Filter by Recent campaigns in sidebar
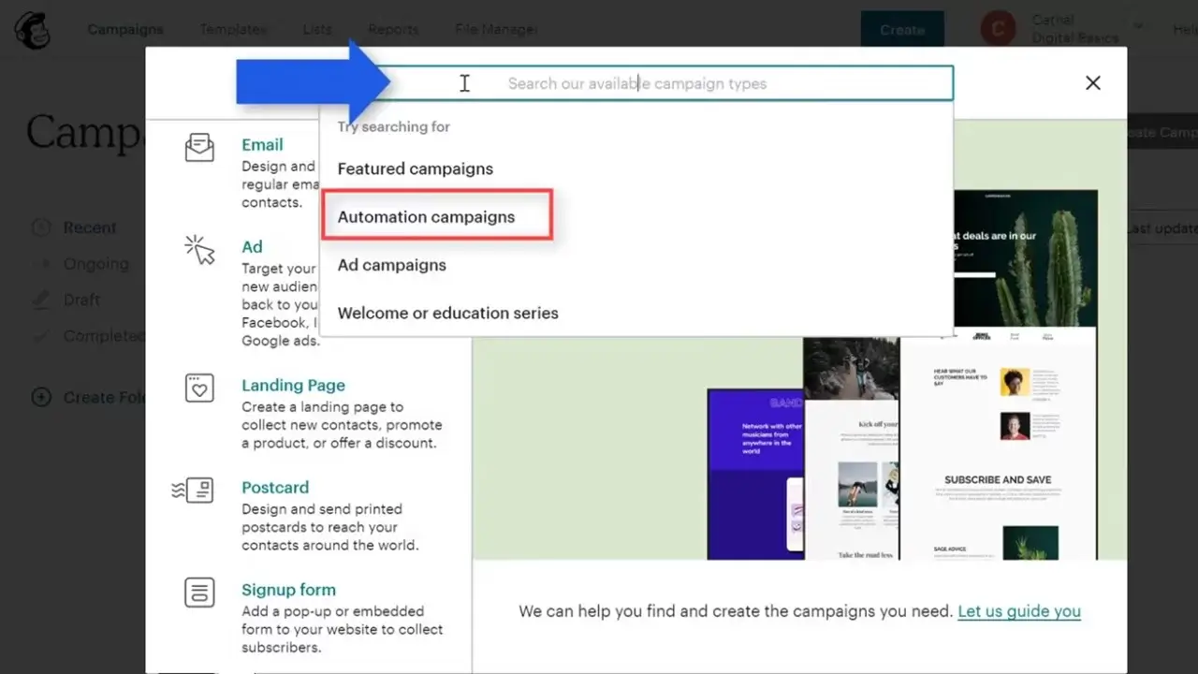This screenshot has width=1198, height=674. 90,227
